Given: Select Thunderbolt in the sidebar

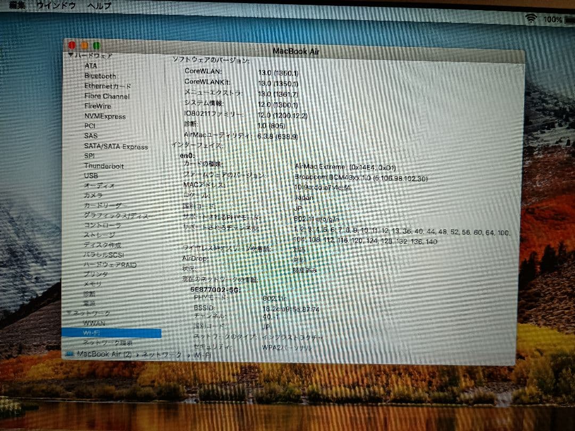Looking at the screenshot, I should point(104,166).
